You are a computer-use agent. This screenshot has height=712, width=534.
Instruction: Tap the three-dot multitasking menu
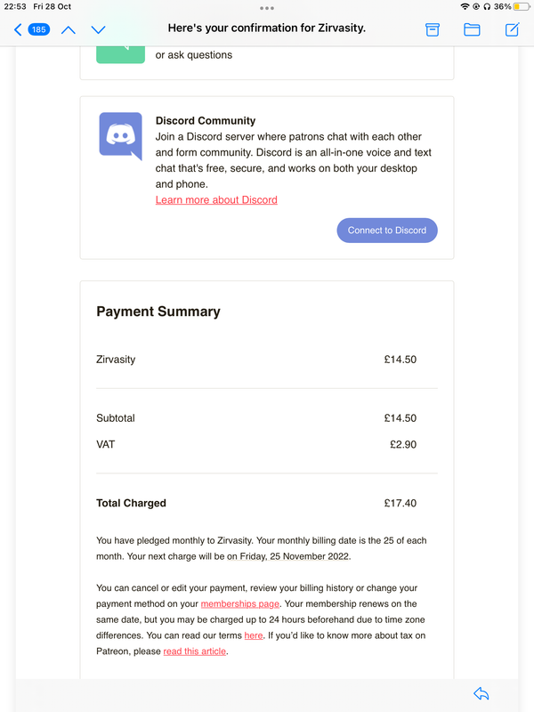coord(266,8)
